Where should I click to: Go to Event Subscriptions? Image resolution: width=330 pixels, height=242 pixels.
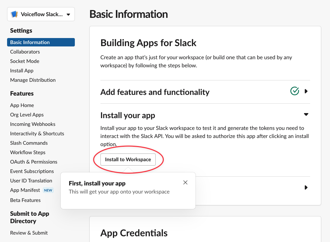pyautogui.click(x=32, y=171)
